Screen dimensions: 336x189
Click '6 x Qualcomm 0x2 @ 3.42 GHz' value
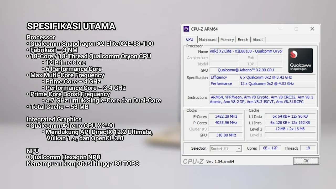[x=277, y=77]
